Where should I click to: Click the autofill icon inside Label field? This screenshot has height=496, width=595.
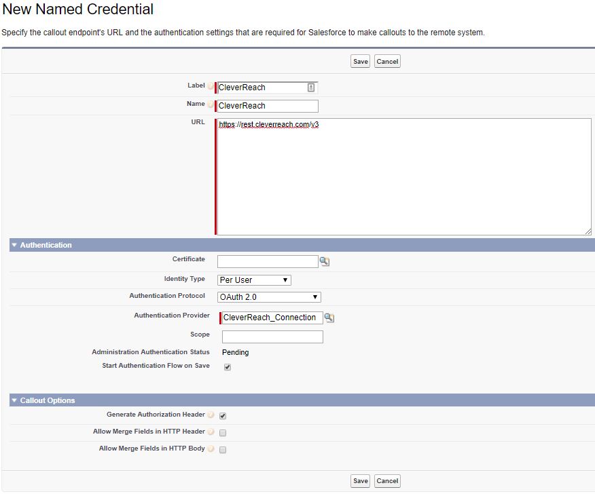311,88
